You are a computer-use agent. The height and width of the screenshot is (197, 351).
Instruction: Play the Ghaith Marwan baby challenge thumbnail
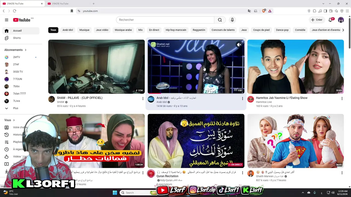pyautogui.click(x=296, y=141)
